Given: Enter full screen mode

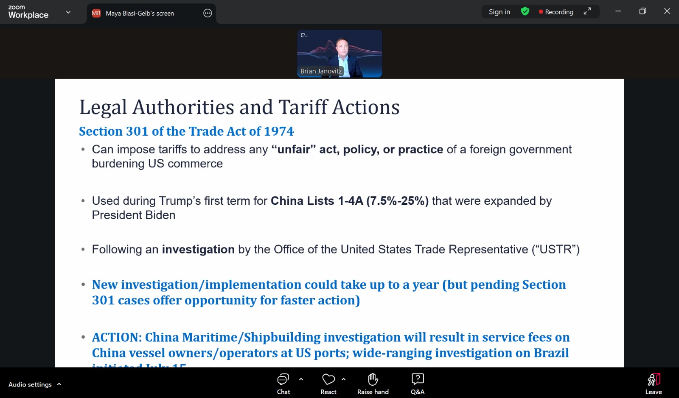Looking at the screenshot, I should pos(587,11).
